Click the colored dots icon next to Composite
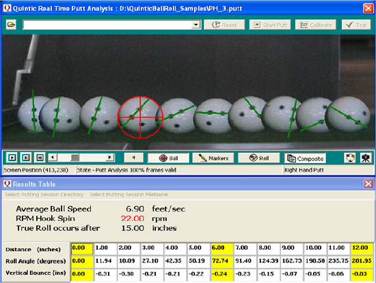The image size is (376, 283). 349,158
